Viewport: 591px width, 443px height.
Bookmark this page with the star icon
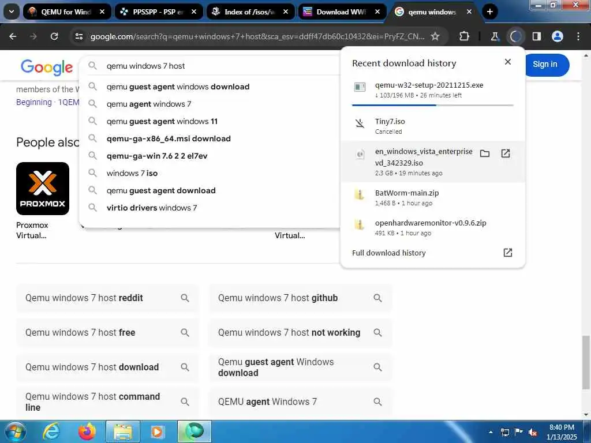pos(435,36)
